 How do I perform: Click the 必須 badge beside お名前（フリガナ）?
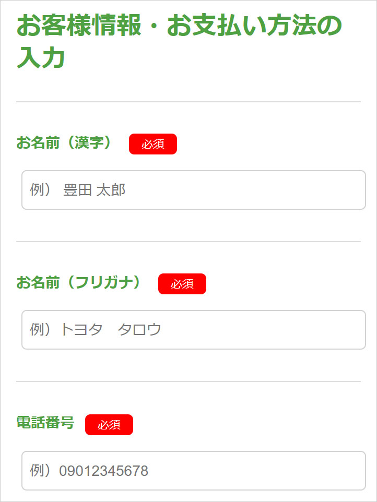click(182, 284)
